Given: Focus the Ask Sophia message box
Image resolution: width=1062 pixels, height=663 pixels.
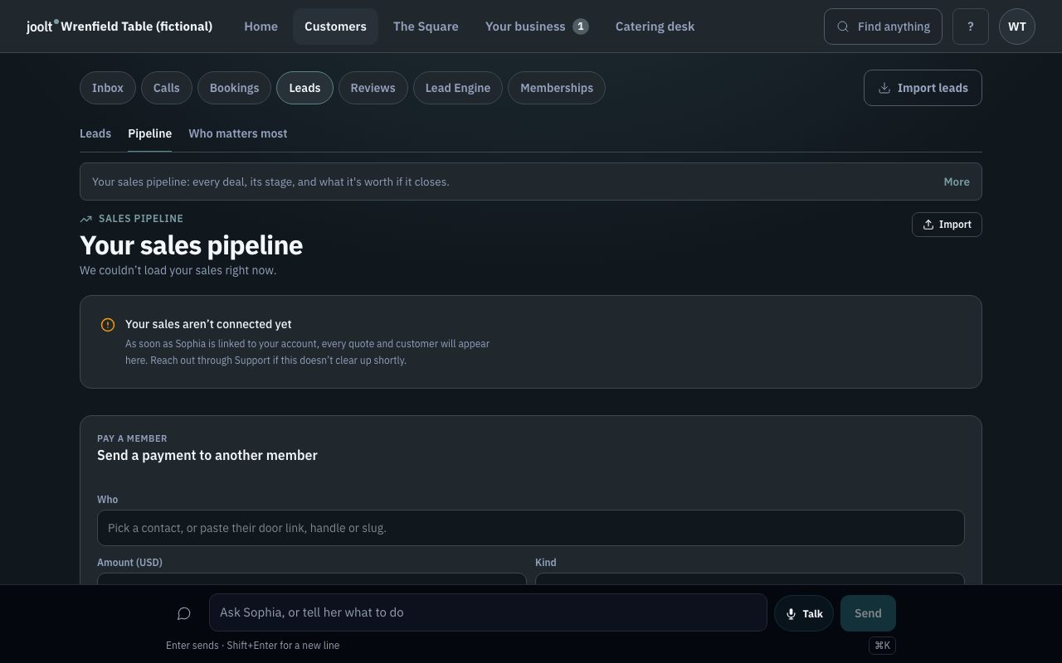Looking at the screenshot, I should tap(488, 612).
